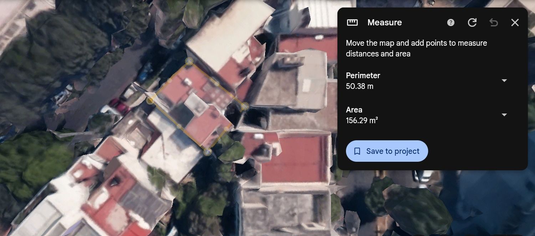Select the rightmost polygon vertex point
Viewport: 535px width, 236px height.
pos(245,106)
